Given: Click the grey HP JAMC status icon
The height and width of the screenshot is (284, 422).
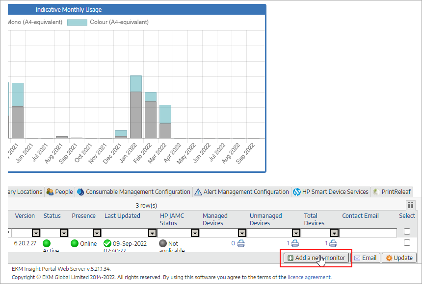Looking at the screenshot, I should [163, 243].
